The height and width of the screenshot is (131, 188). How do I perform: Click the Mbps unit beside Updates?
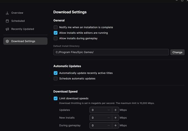[x=123, y=110]
